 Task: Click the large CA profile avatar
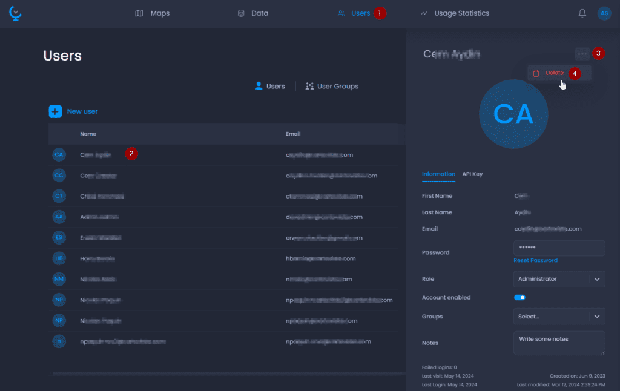[x=513, y=114]
